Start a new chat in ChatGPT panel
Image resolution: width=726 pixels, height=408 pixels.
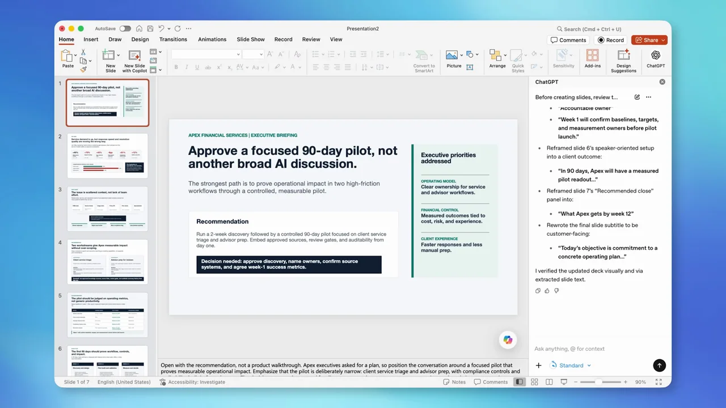(637, 97)
